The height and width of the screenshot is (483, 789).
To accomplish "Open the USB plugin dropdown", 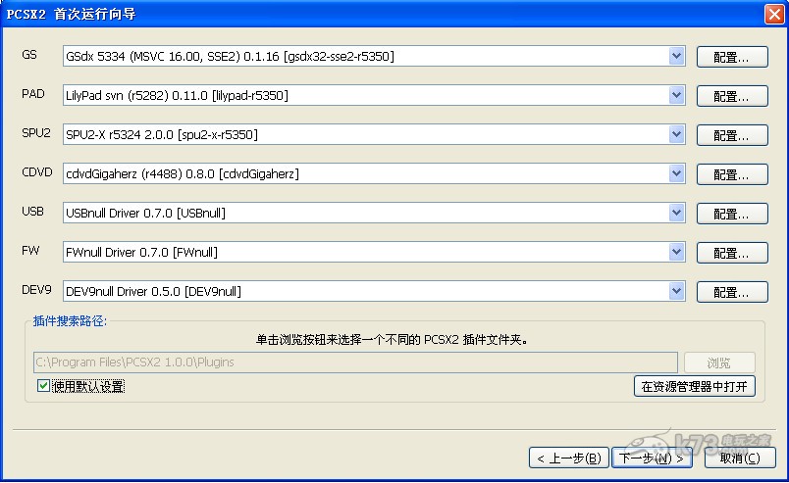I will [x=676, y=213].
